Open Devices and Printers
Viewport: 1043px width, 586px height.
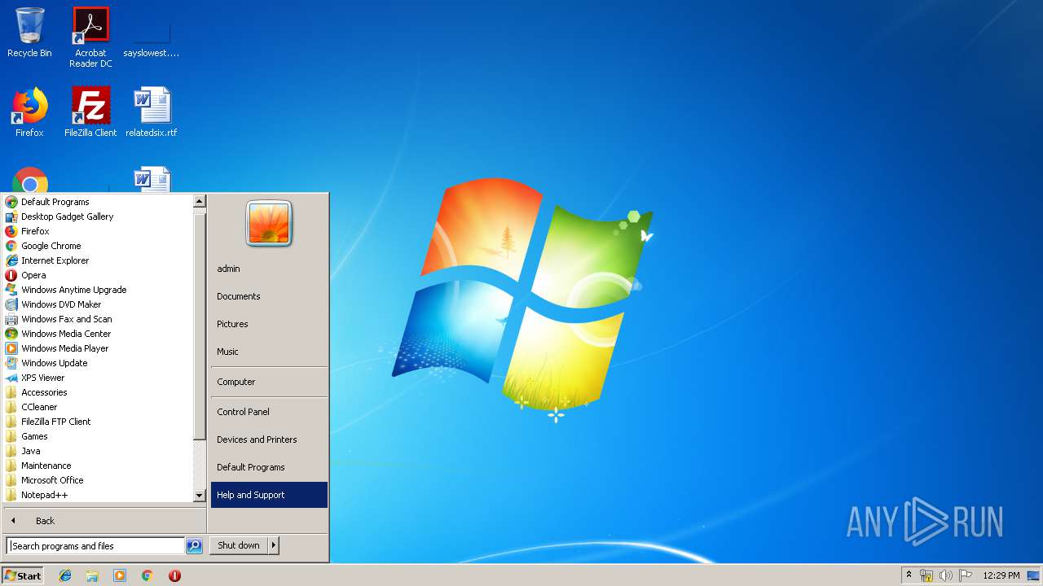click(x=269, y=439)
